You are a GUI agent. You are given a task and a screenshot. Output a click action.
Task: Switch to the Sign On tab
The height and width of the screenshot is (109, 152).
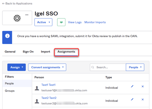pos(28,52)
